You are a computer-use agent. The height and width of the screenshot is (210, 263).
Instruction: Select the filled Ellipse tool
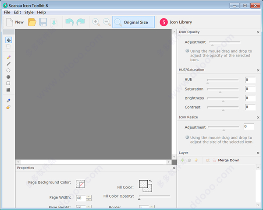coord(8,77)
